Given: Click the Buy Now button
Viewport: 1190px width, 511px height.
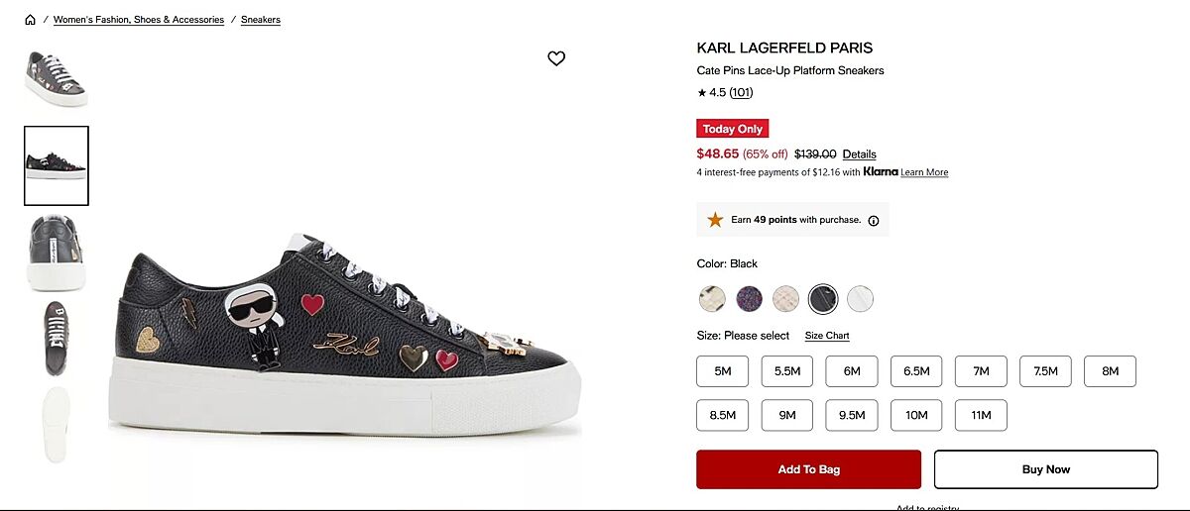Looking at the screenshot, I should [1045, 469].
